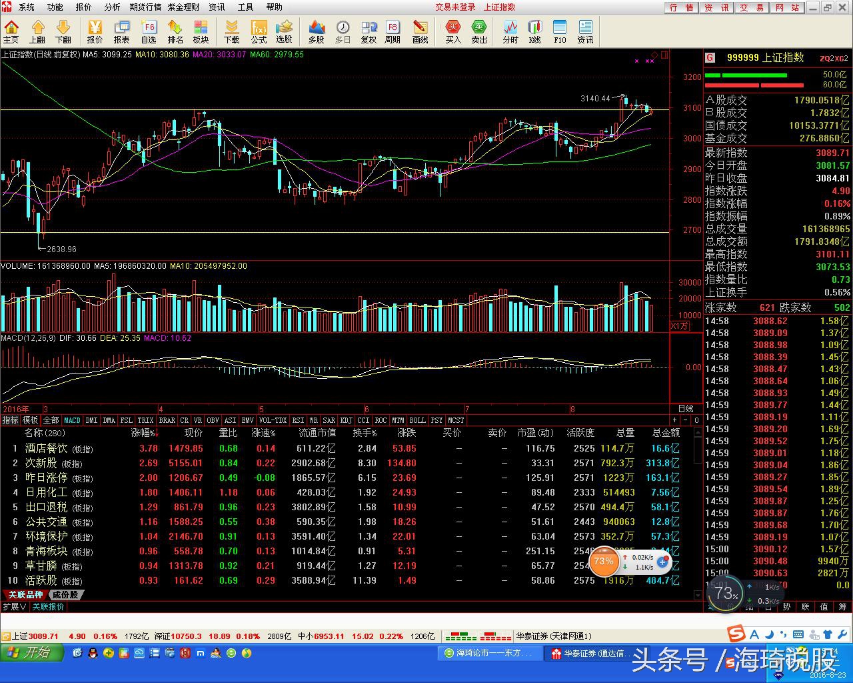Screen dimensions: 853x683
Task: Enable the RSI indicator
Action: pos(298,420)
